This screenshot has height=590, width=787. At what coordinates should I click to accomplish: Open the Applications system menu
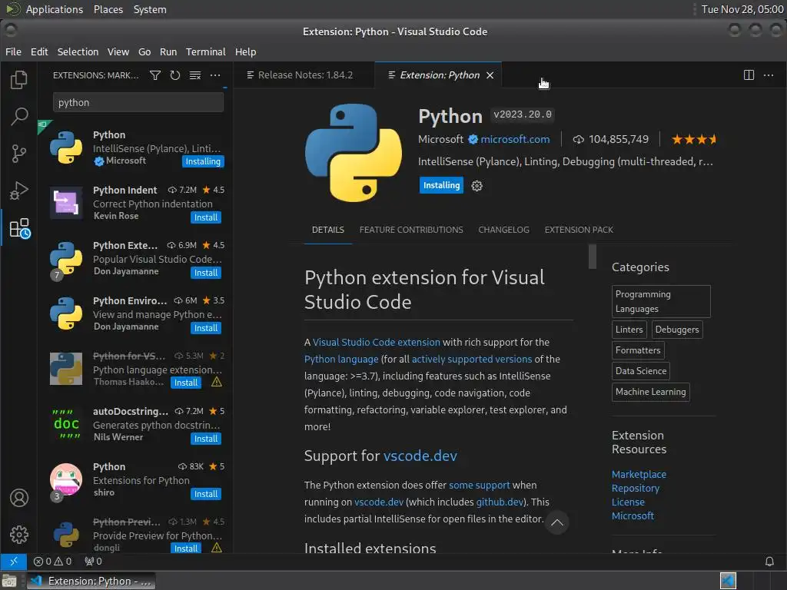point(54,9)
